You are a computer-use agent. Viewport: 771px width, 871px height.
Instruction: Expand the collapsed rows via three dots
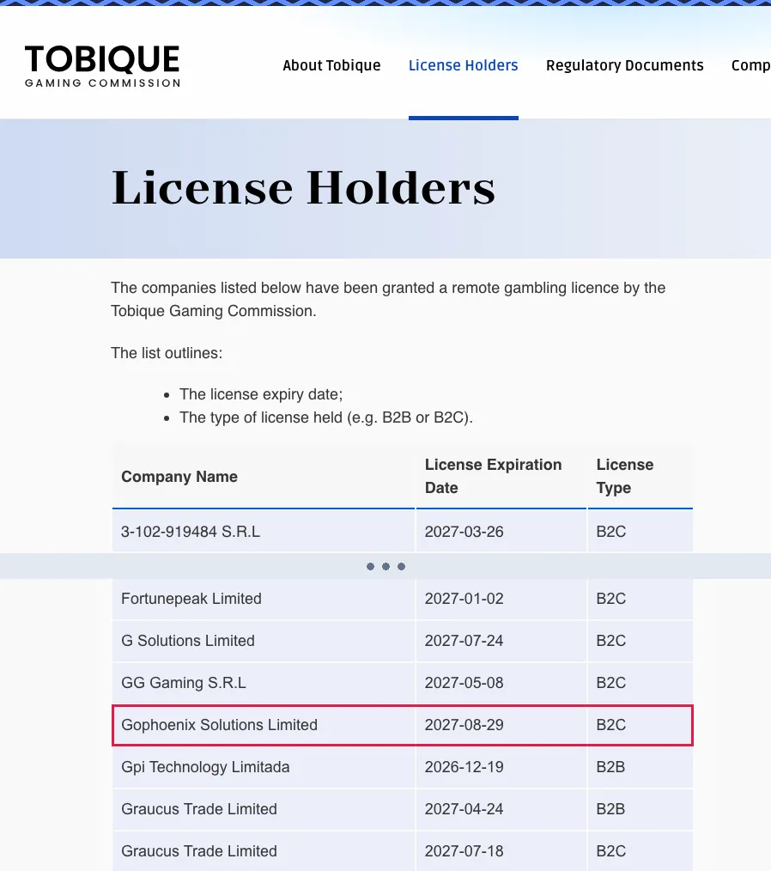pyautogui.click(x=385, y=567)
